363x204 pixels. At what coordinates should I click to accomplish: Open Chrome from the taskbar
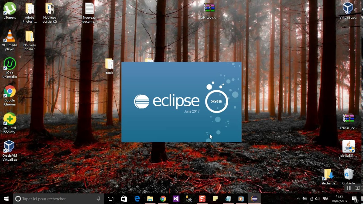pyautogui.click(x=163, y=199)
